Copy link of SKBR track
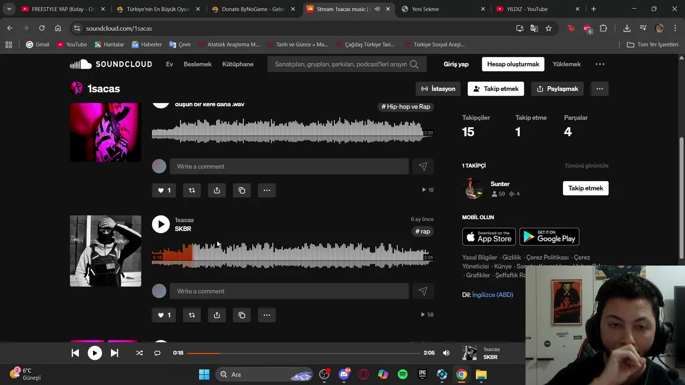685x385 pixels. point(242,315)
